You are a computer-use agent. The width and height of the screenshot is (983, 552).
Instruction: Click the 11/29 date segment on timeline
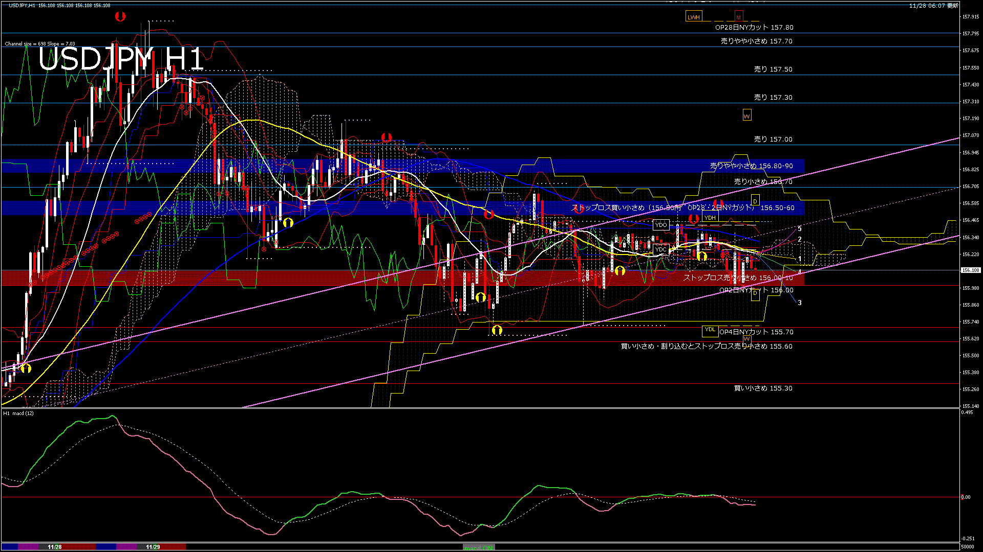(153, 547)
